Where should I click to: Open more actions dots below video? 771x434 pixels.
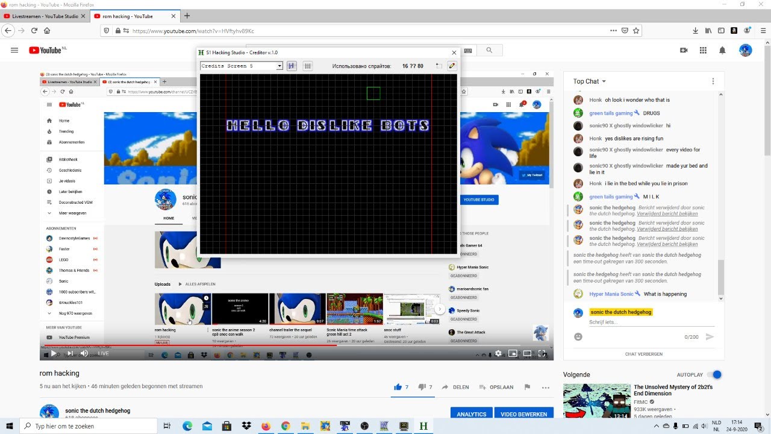pyautogui.click(x=546, y=387)
